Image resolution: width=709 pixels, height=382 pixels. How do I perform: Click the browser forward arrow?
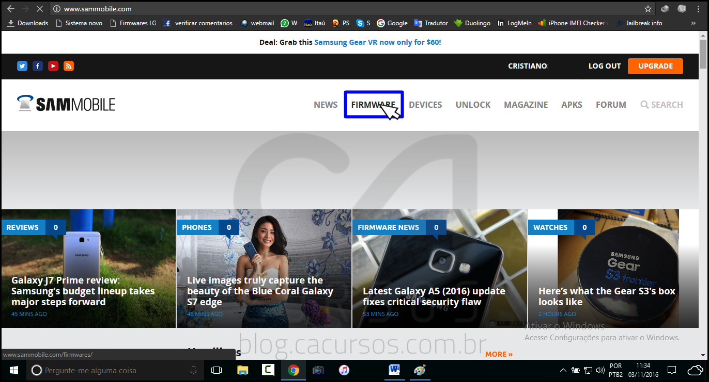[25, 9]
